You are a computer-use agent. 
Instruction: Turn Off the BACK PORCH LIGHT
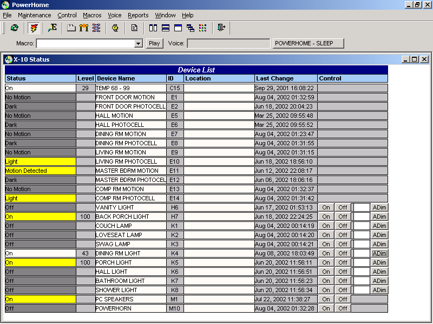coord(343,217)
